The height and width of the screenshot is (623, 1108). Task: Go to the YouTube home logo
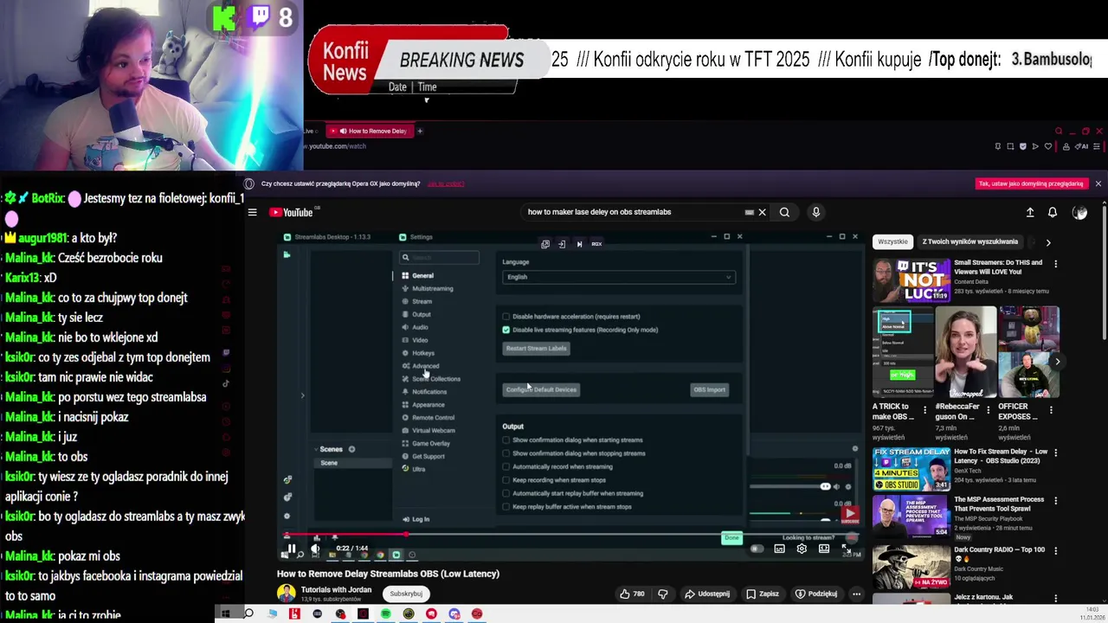[291, 212]
